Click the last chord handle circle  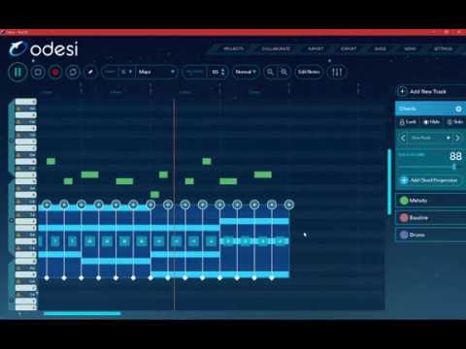pos(289,205)
